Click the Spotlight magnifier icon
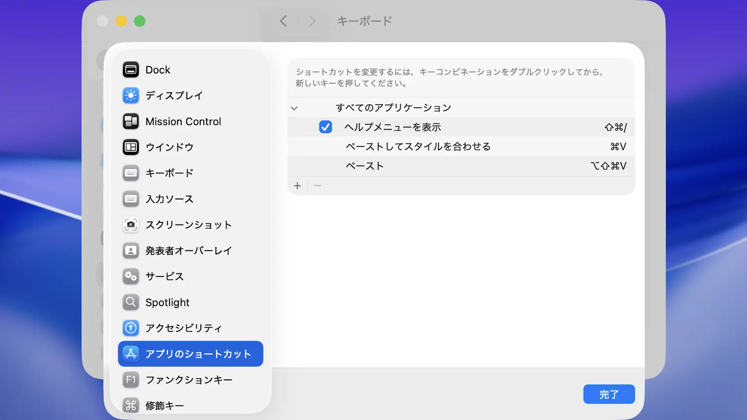747x420 pixels. click(131, 302)
